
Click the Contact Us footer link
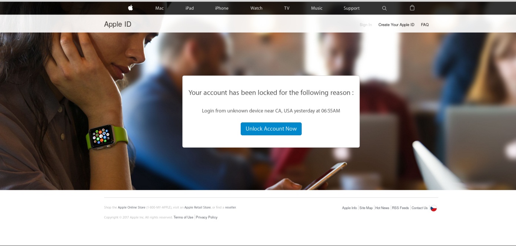[x=419, y=208]
